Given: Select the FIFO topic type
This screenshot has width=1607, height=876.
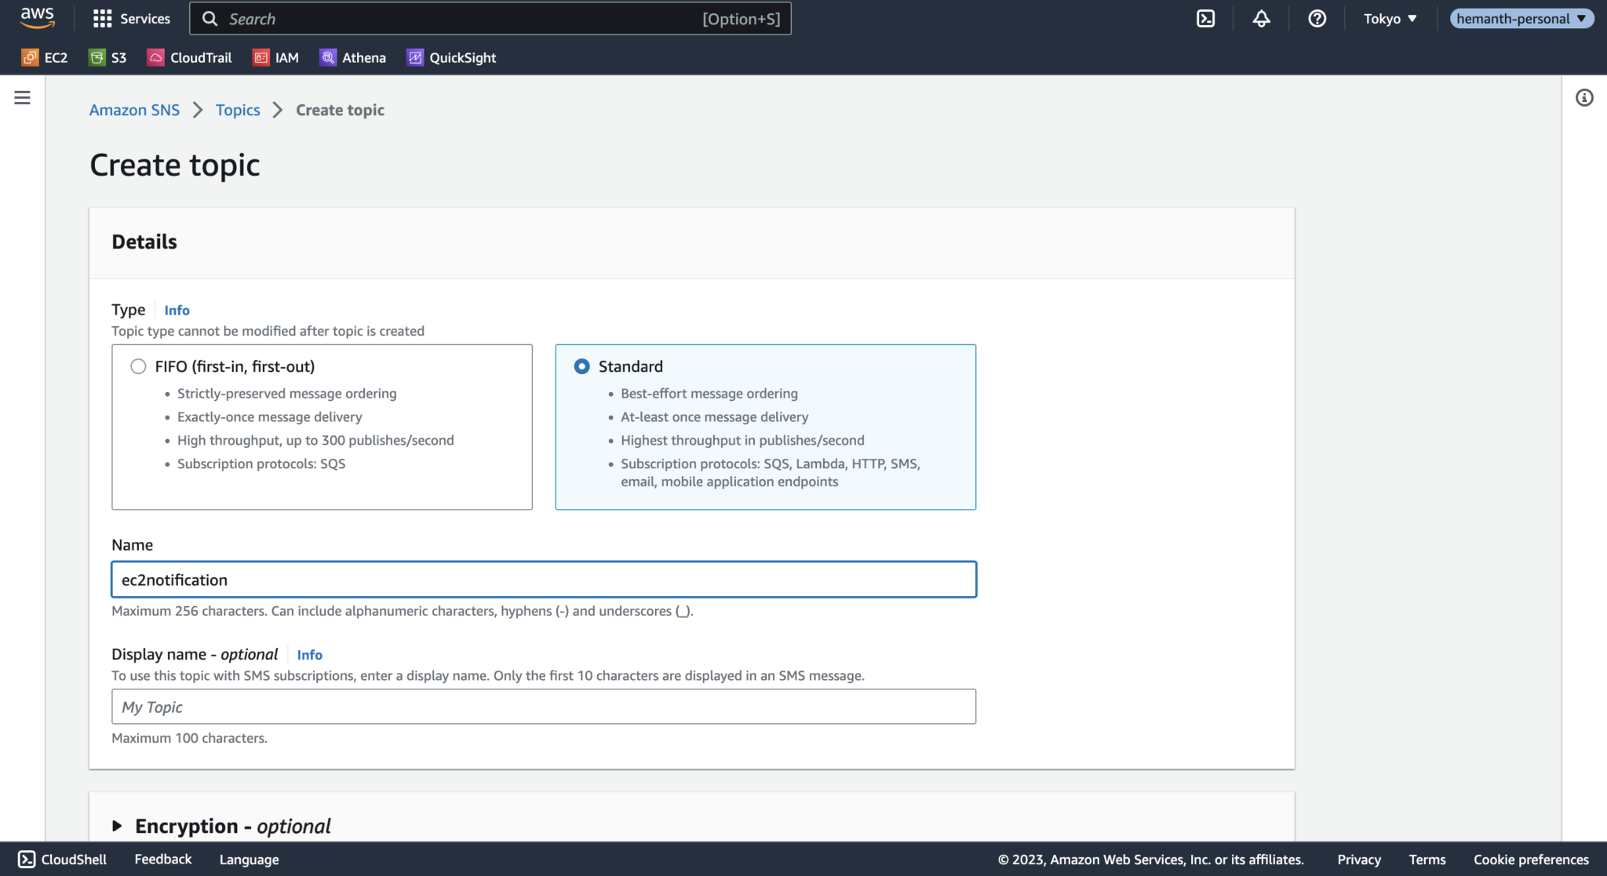Looking at the screenshot, I should pos(139,365).
